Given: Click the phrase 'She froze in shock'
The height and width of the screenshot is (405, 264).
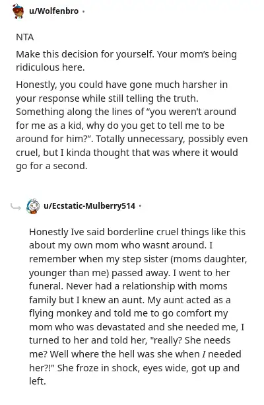Looking at the screenshot, I should click(x=98, y=368).
